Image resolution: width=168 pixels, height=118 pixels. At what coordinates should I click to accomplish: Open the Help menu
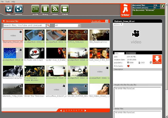coord(13,2)
